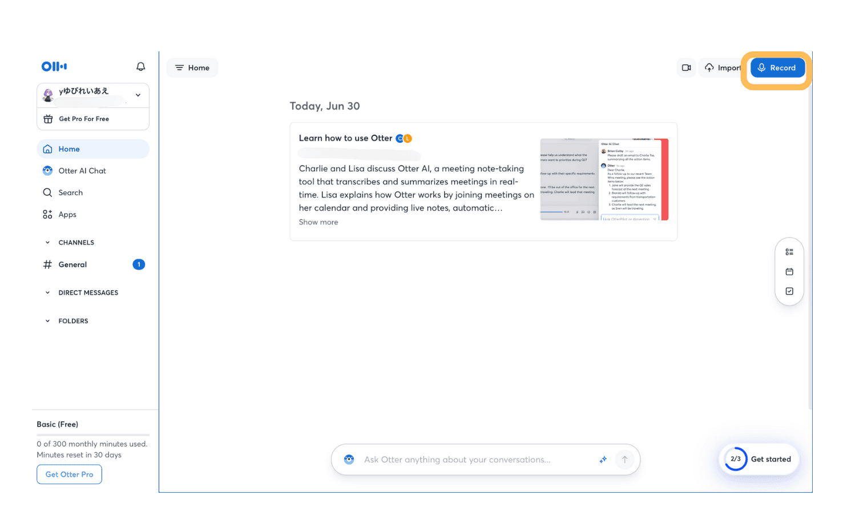Click the video camera meeting icon
The width and height of the screenshot is (855, 507).
pos(686,67)
